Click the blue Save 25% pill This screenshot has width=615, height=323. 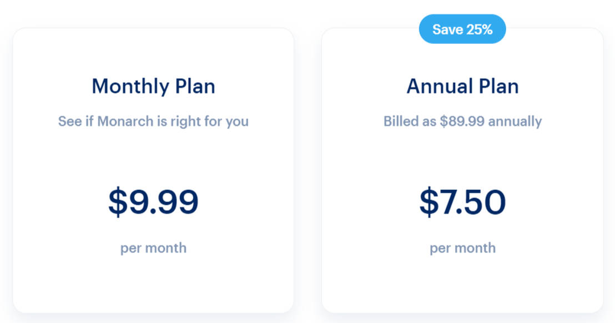[x=462, y=29]
